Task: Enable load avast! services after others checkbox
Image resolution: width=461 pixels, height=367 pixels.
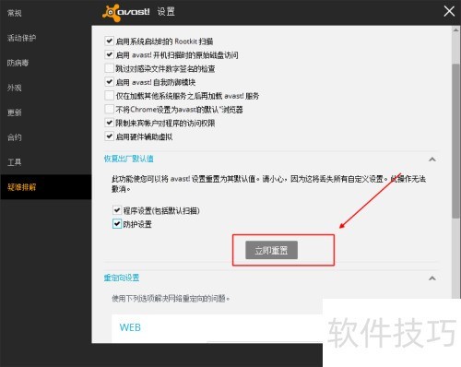Action: pyautogui.click(x=109, y=96)
